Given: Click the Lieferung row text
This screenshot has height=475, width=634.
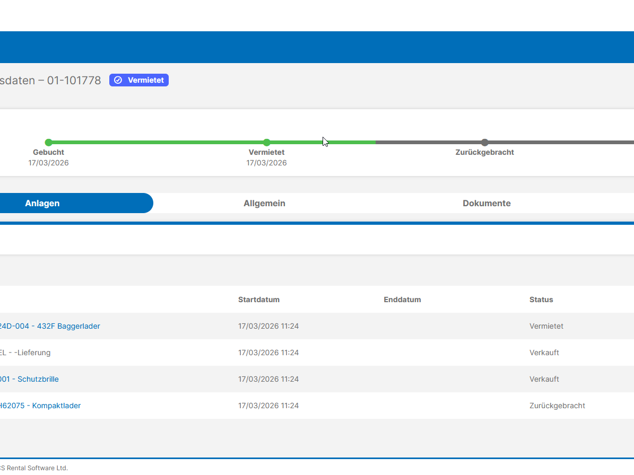Looking at the screenshot, I should coord(25,353).
